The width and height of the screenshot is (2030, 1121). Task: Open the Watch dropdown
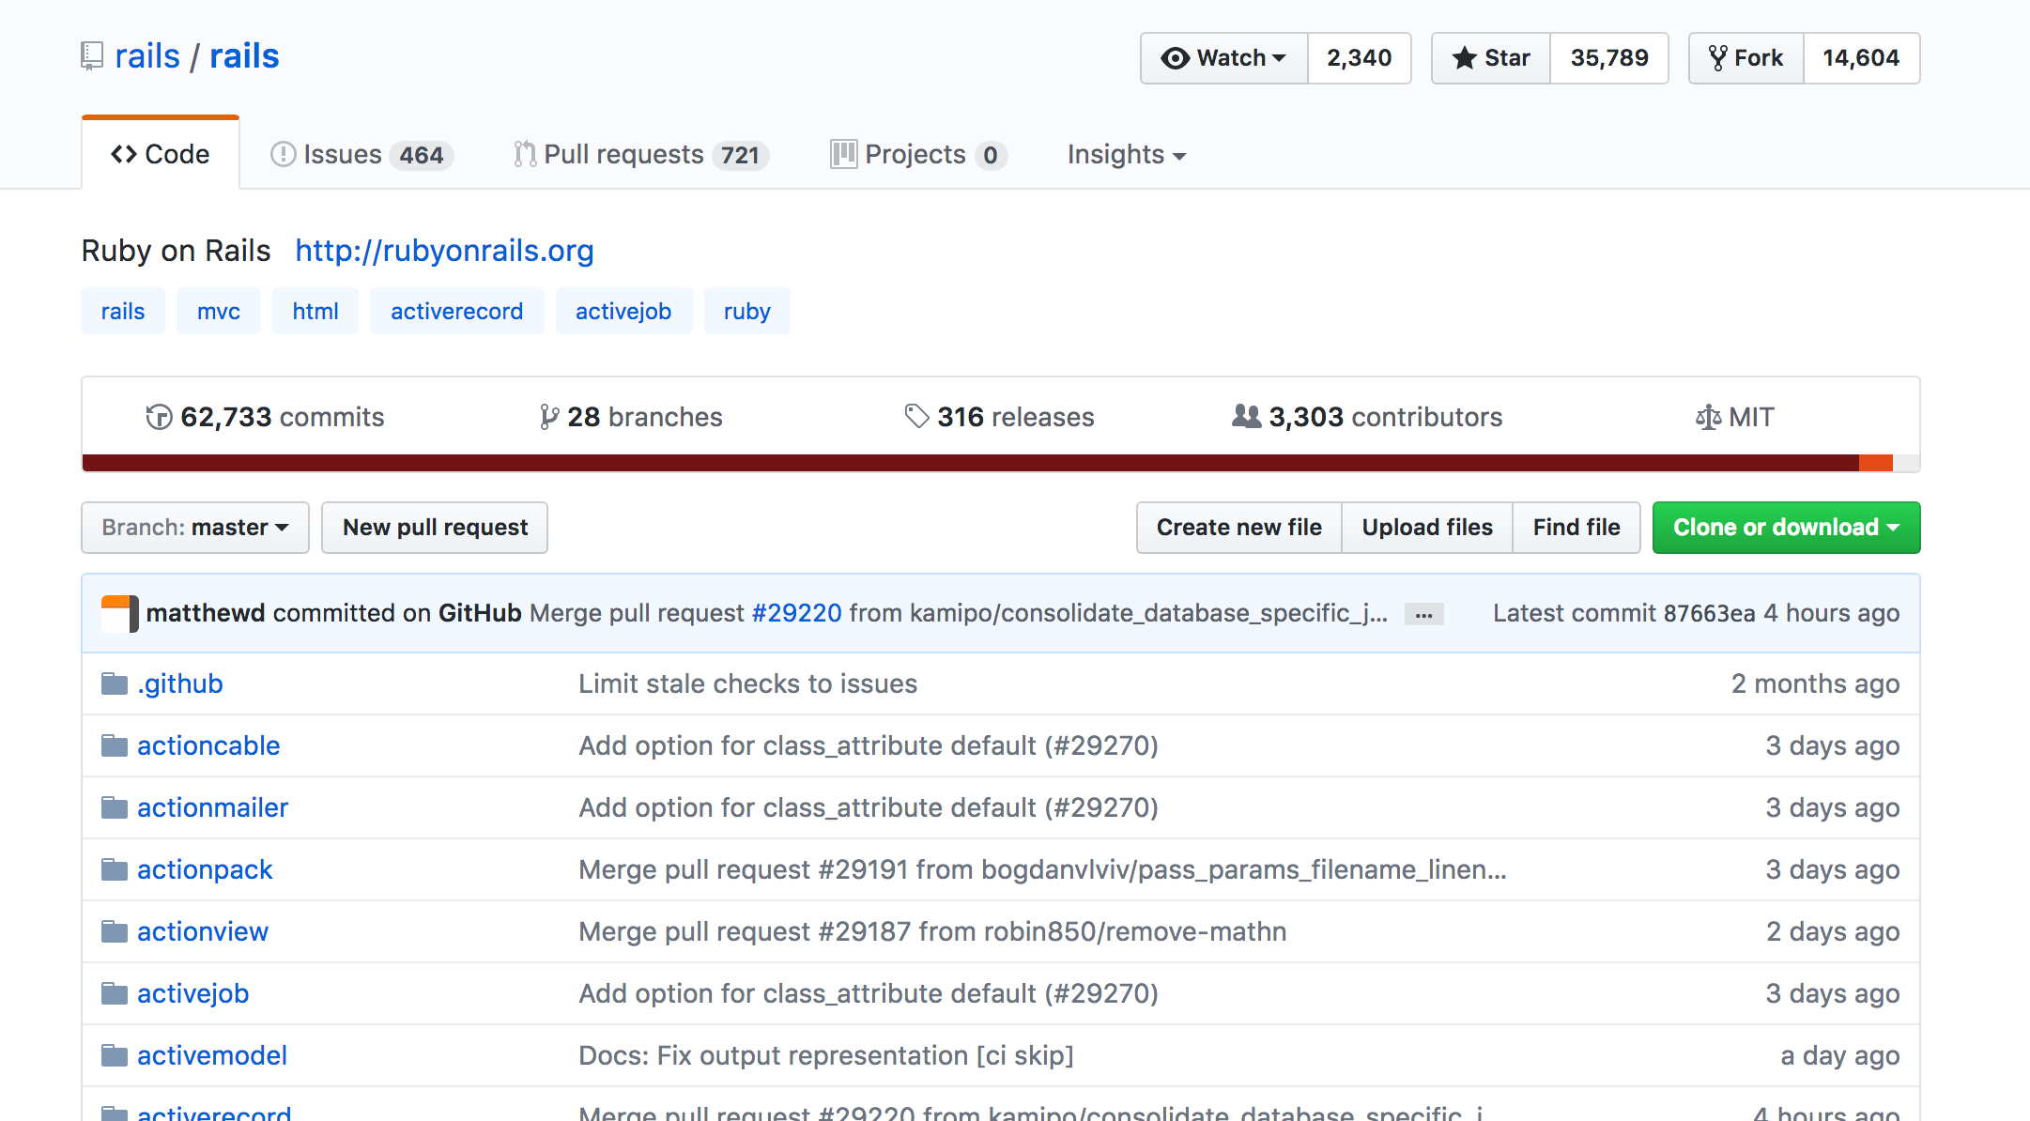[1223, 58]
